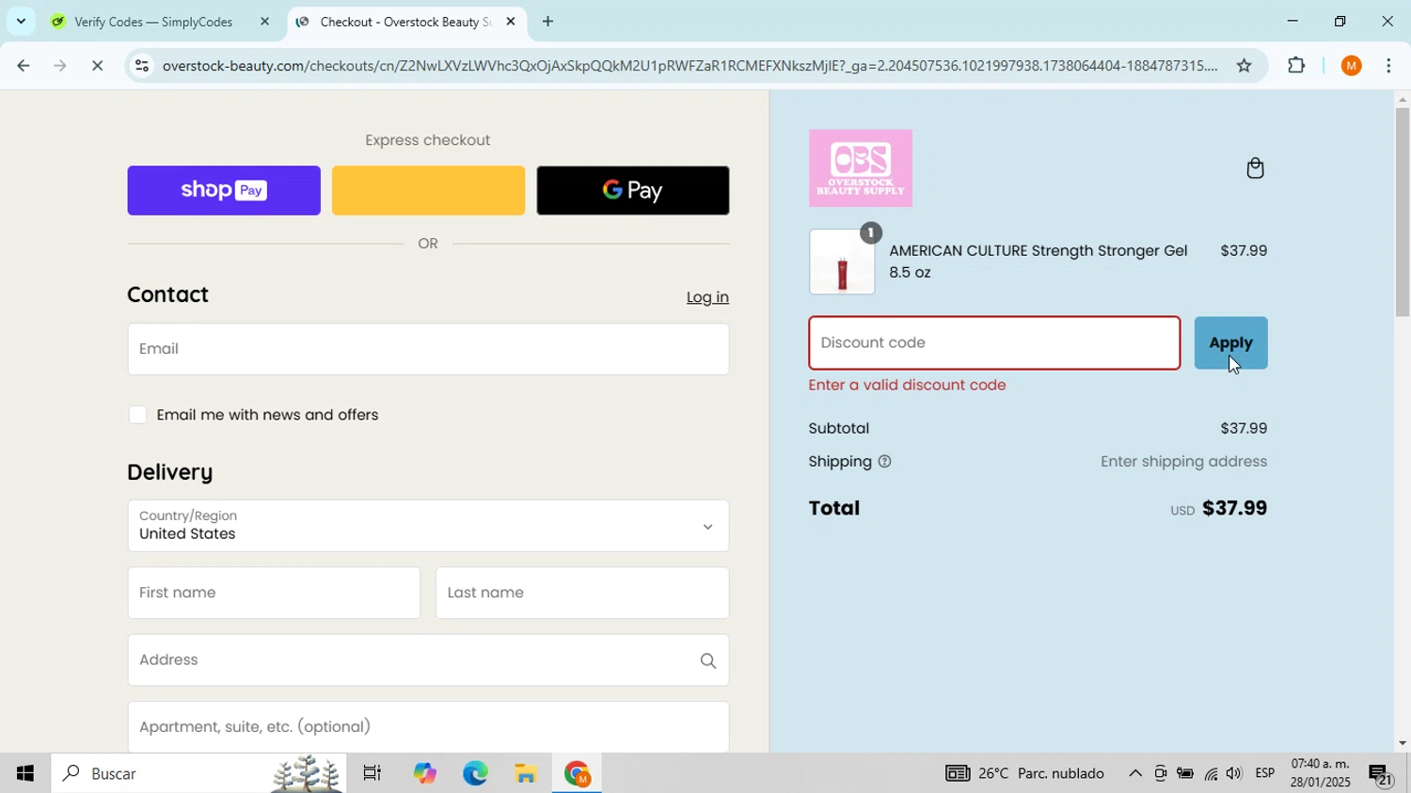Pay with the Shop Pay button

(224, 191)
